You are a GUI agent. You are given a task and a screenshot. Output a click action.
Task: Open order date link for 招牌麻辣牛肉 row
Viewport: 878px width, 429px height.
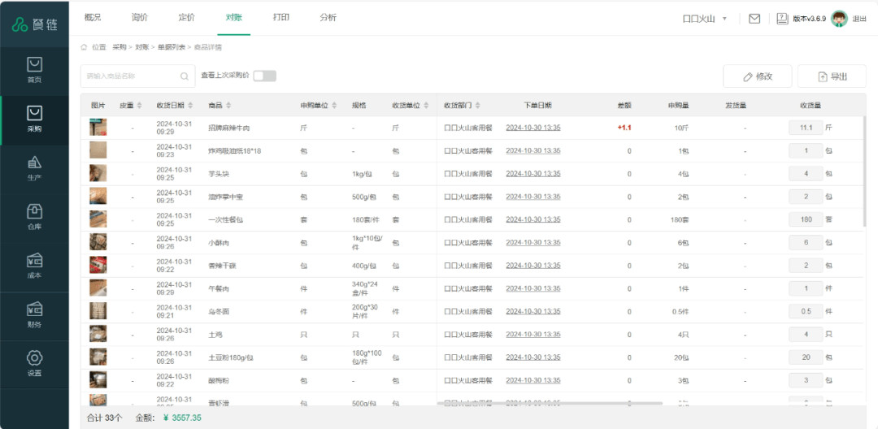pyautogui.click(x=532, y=128)
